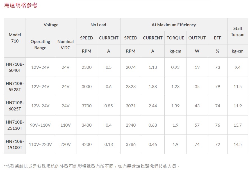Click the 14.5 stall torque value
The height and width of the screenshot is (170, 250).
tap(237, 144)
